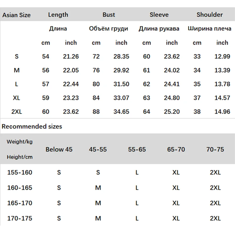Select size S row label in size table
The height and width of the screenshot is (235, 235).
[17, 56]
